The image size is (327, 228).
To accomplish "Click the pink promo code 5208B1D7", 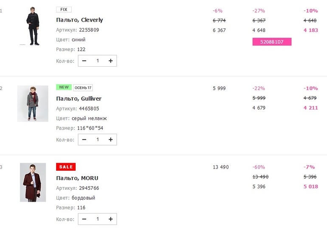I will tap(272, 42).
